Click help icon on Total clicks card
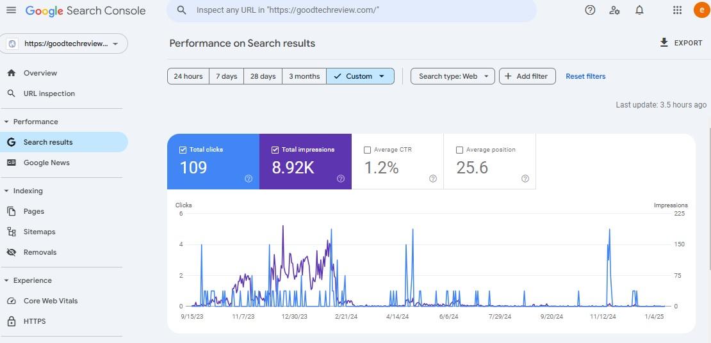 pos(249,179)
